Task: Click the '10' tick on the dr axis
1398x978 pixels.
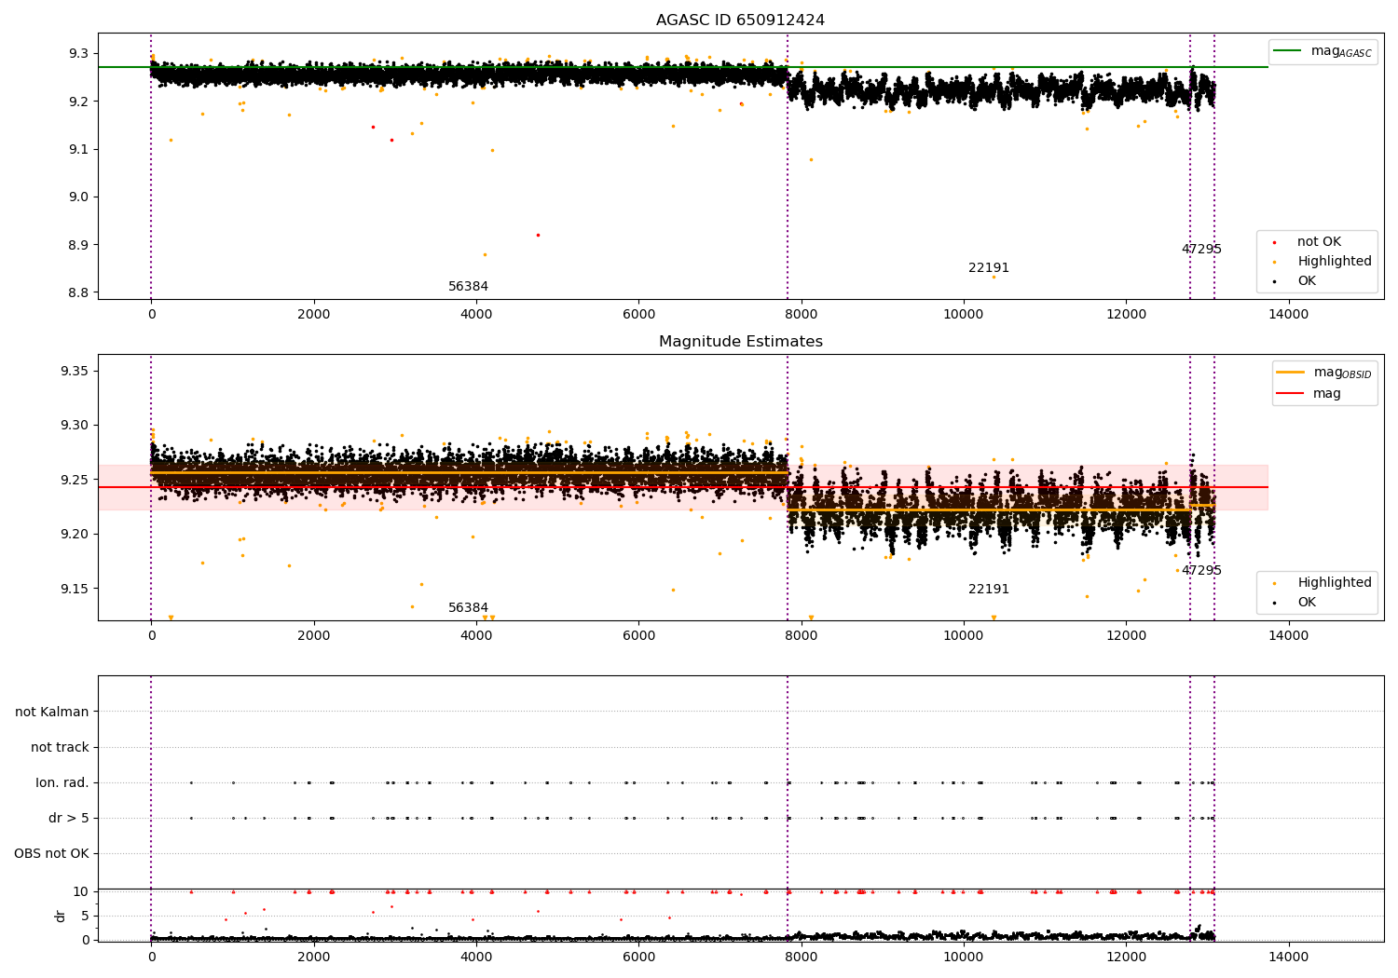Action: click(81, 892)
